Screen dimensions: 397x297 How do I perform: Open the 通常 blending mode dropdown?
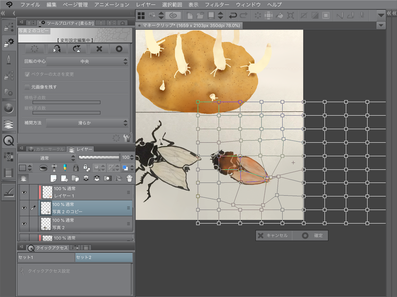(x=47, y=158)
